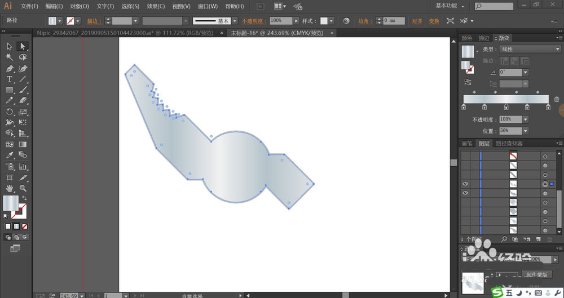The image size is (564, 298).
Task: Open the 文件(F) menu
Action: coord(29,6)
